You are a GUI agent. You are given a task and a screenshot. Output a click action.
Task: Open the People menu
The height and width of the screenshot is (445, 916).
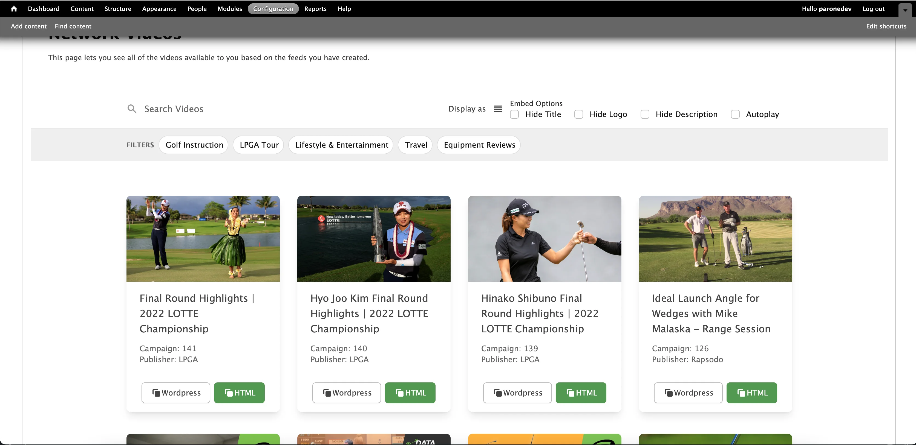[197, 8]
